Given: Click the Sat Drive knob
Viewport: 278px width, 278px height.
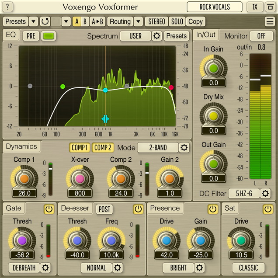Looking at the screenshot, I should click(241, 240).
